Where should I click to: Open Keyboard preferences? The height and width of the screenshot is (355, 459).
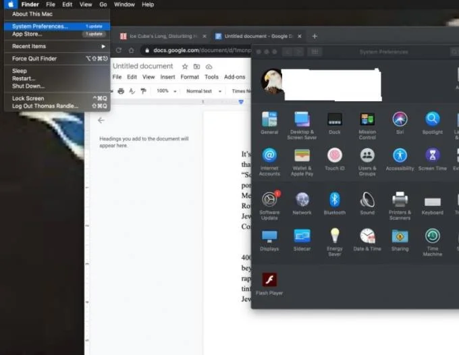[x=433, y=206]
